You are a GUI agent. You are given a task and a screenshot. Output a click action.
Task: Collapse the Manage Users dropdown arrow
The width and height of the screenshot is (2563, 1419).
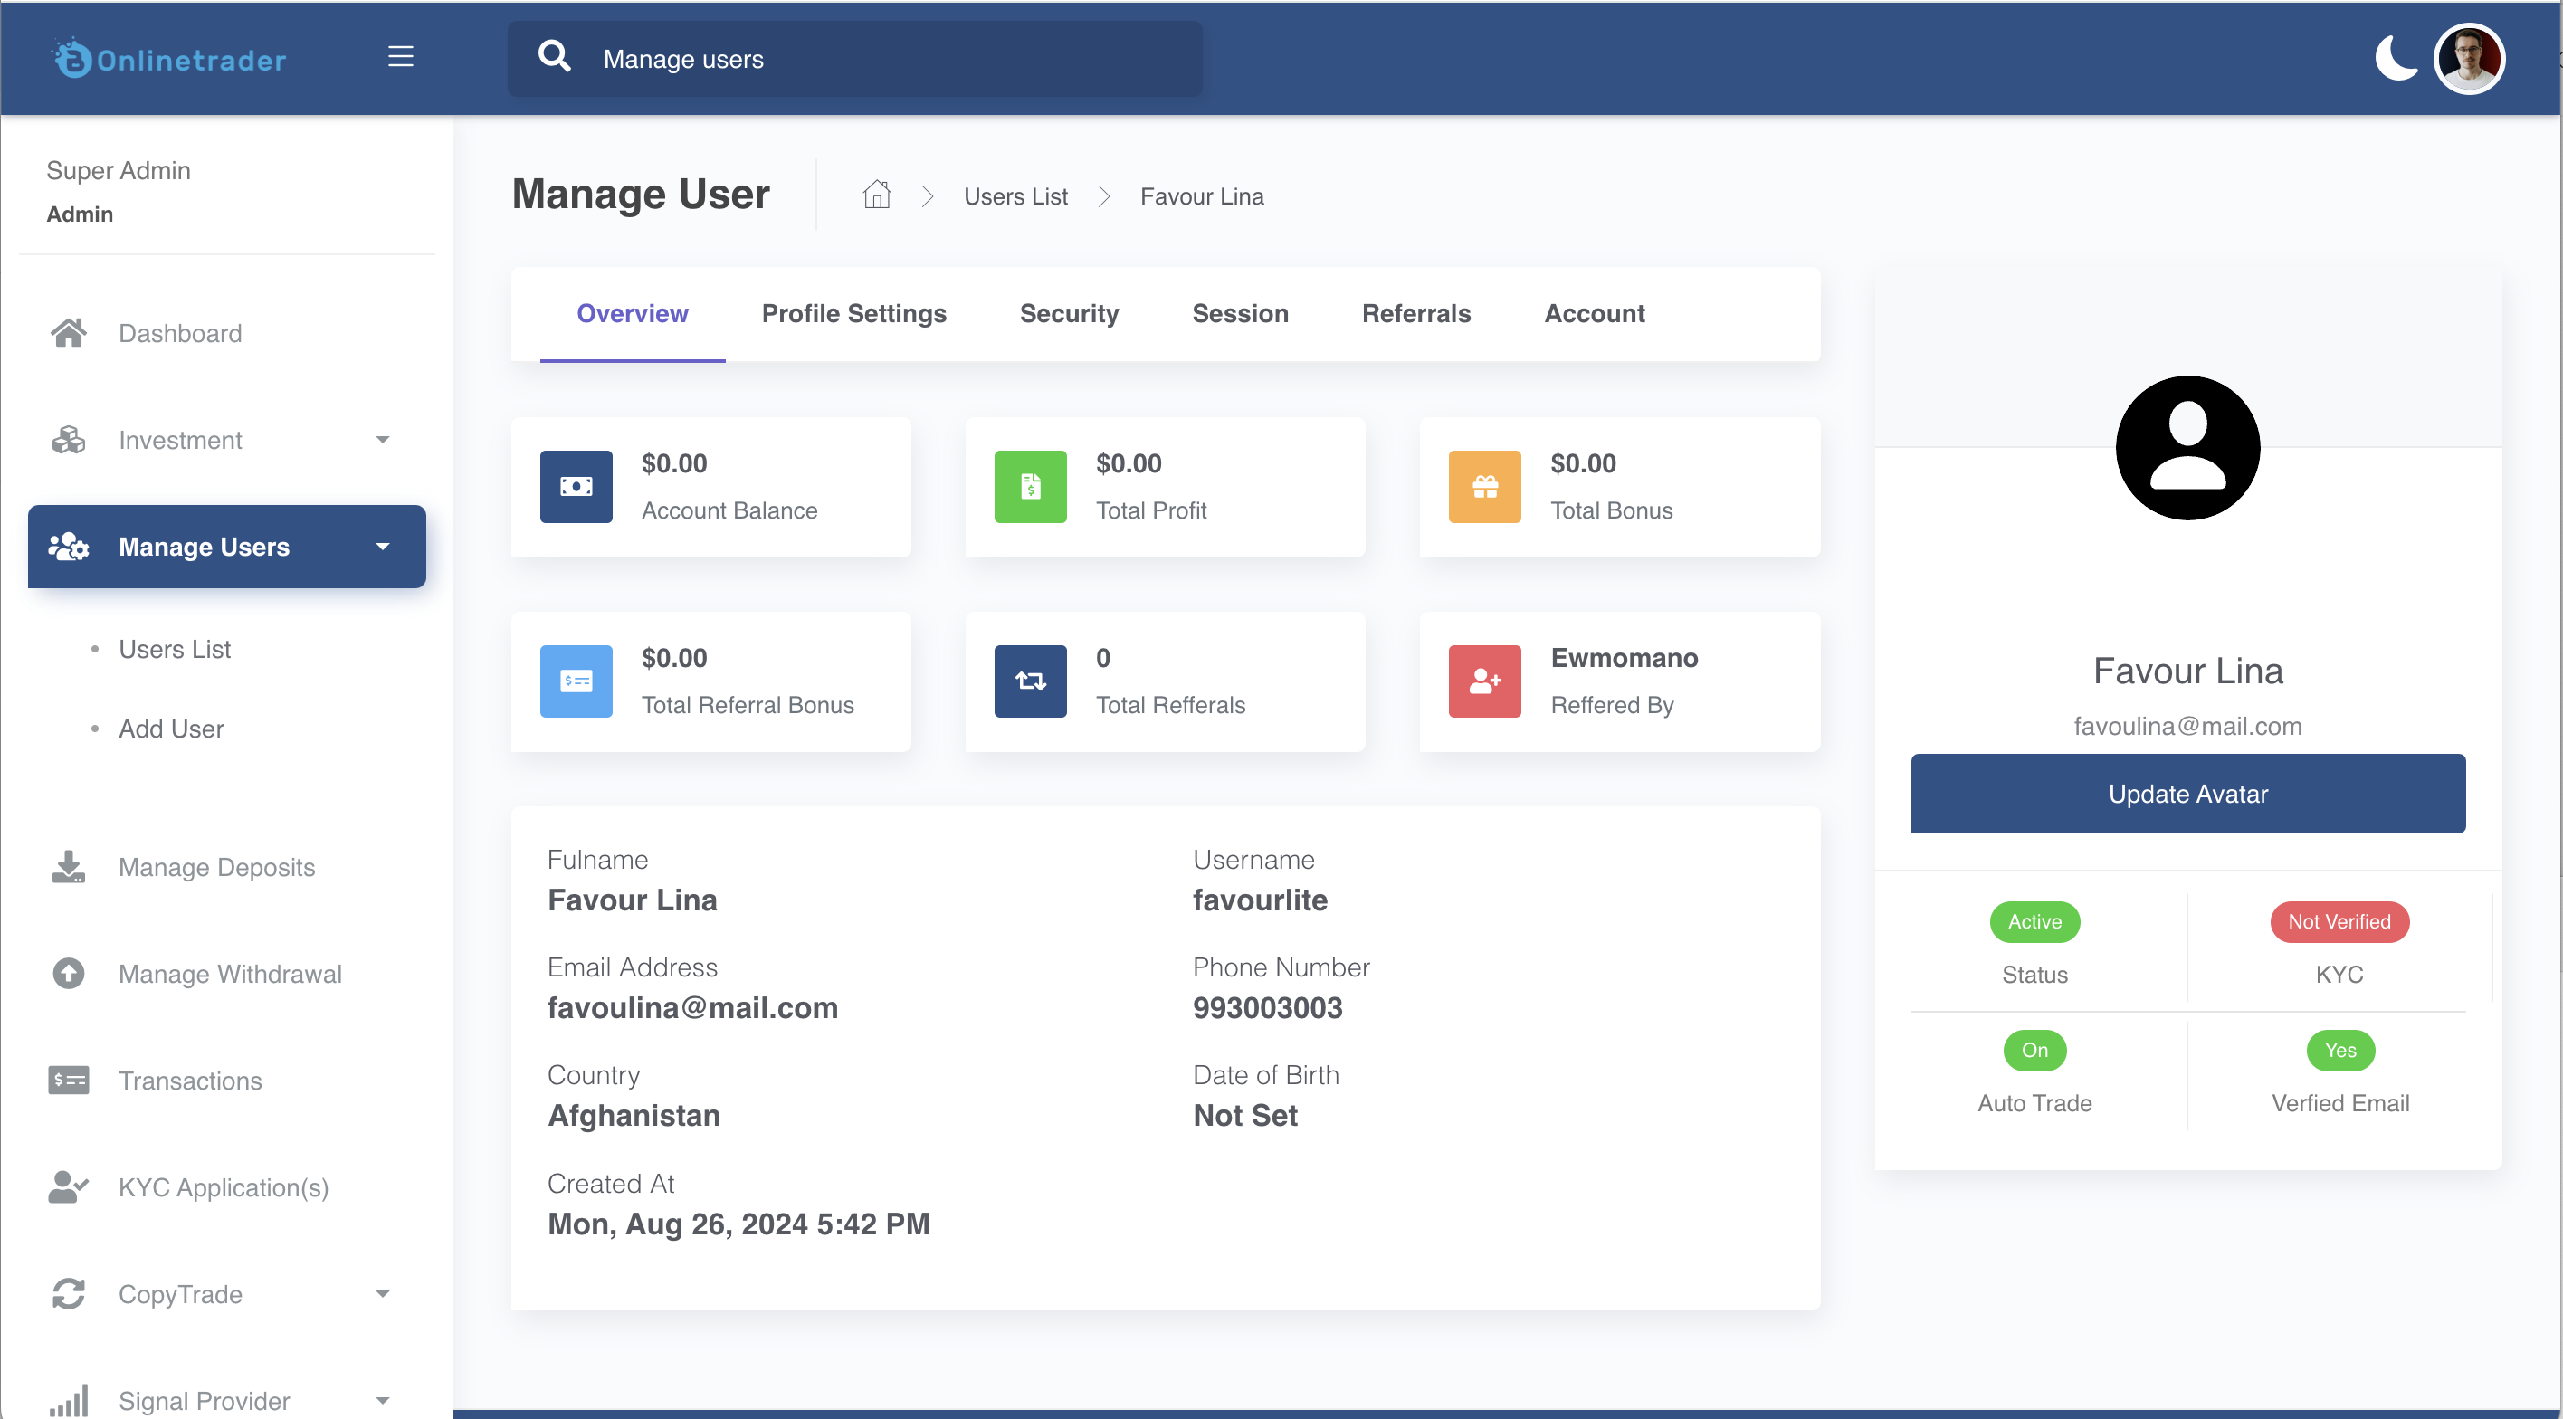point(382,547)
